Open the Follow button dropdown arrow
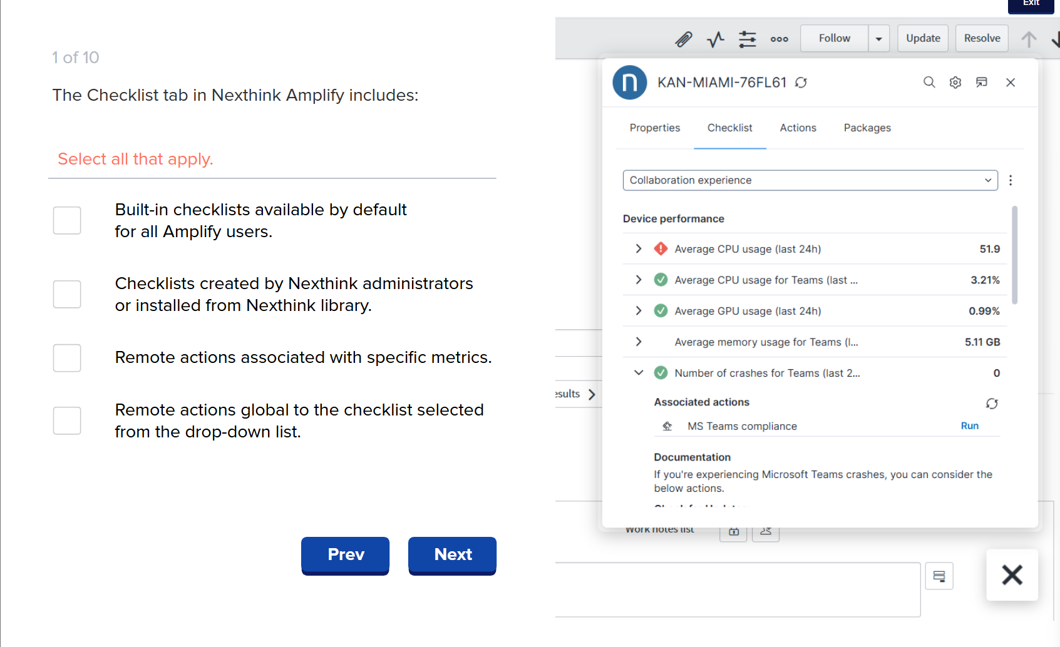The width and height of the screenshot is (1060, 647). pos(878,38)
